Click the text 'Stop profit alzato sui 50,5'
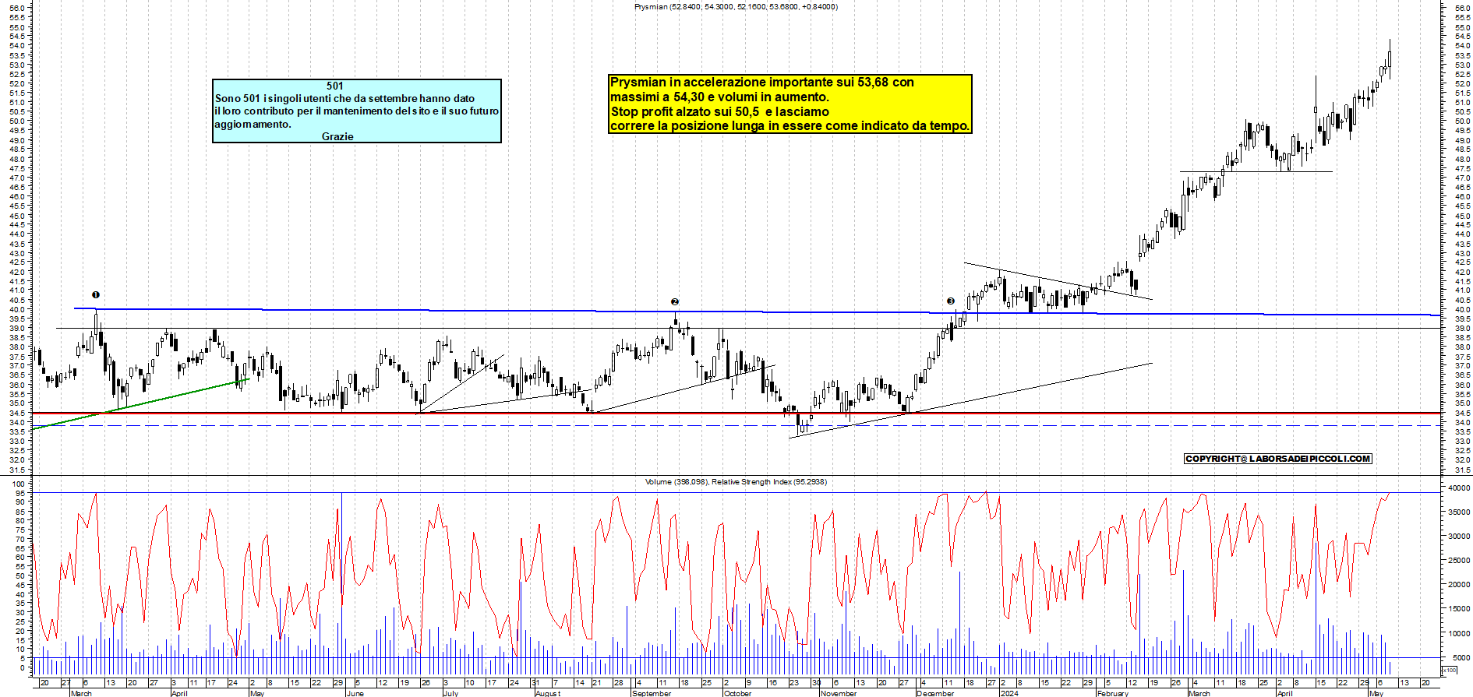Viewport: 1473px width, 697px height. pos(684,111)
